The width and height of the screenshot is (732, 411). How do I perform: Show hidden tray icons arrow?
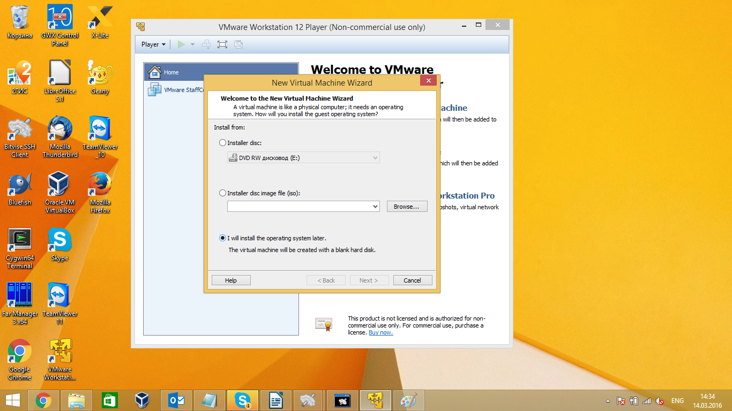coord(608,400)
